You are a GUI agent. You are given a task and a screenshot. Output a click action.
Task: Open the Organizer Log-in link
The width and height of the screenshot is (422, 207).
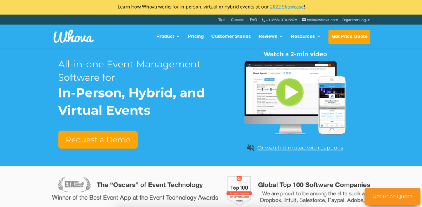[356, 20]
